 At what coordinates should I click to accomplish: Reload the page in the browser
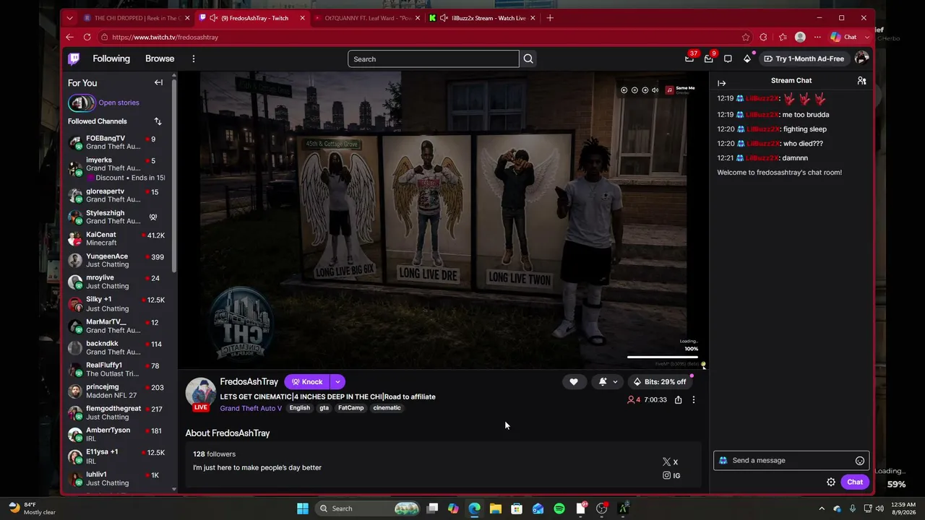(87, 37)
